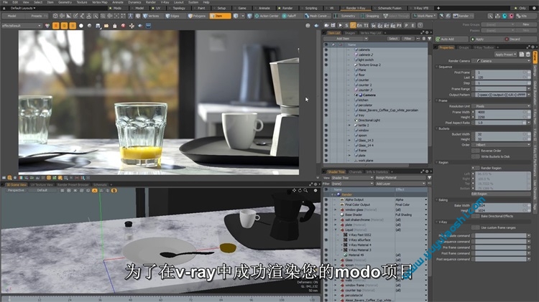Click the gray sphere preview icon
This screenshot has height=302, width=539.
[x=89, y=26]
